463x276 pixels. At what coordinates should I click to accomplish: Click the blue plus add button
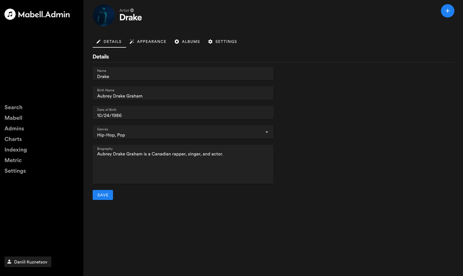pos(447,11)
